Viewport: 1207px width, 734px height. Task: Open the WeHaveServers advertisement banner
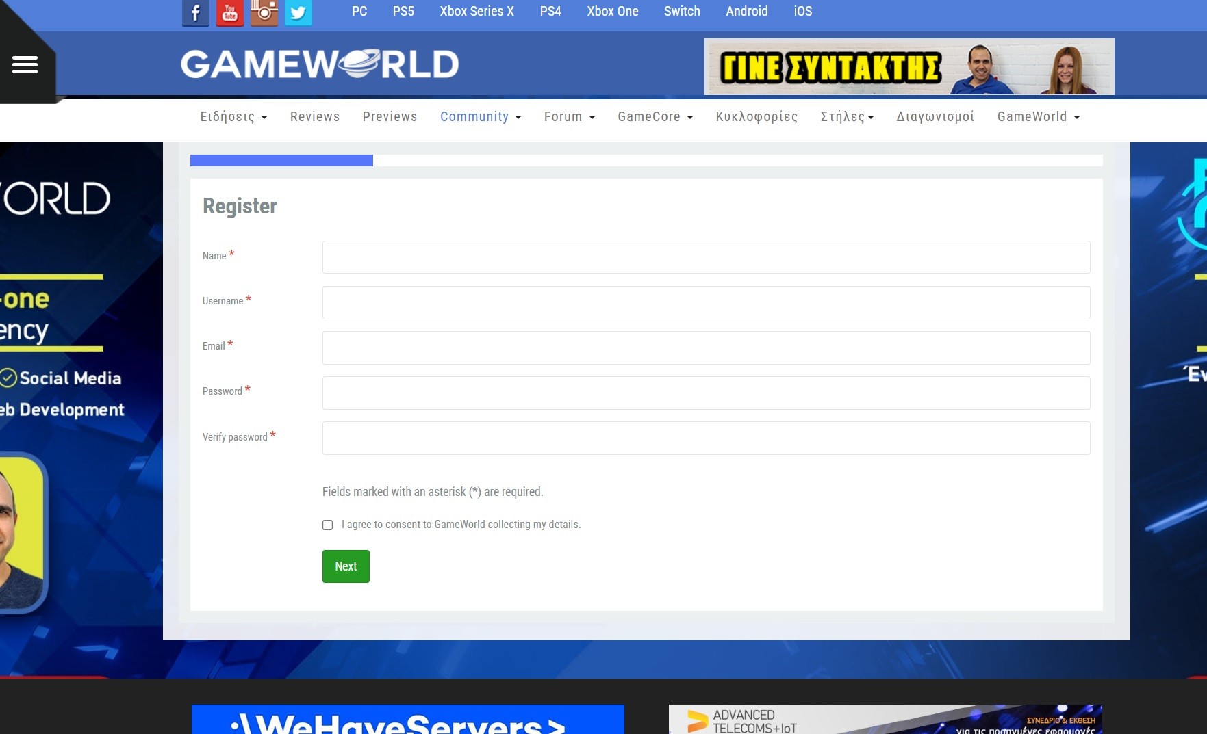[x=408, y=719]
